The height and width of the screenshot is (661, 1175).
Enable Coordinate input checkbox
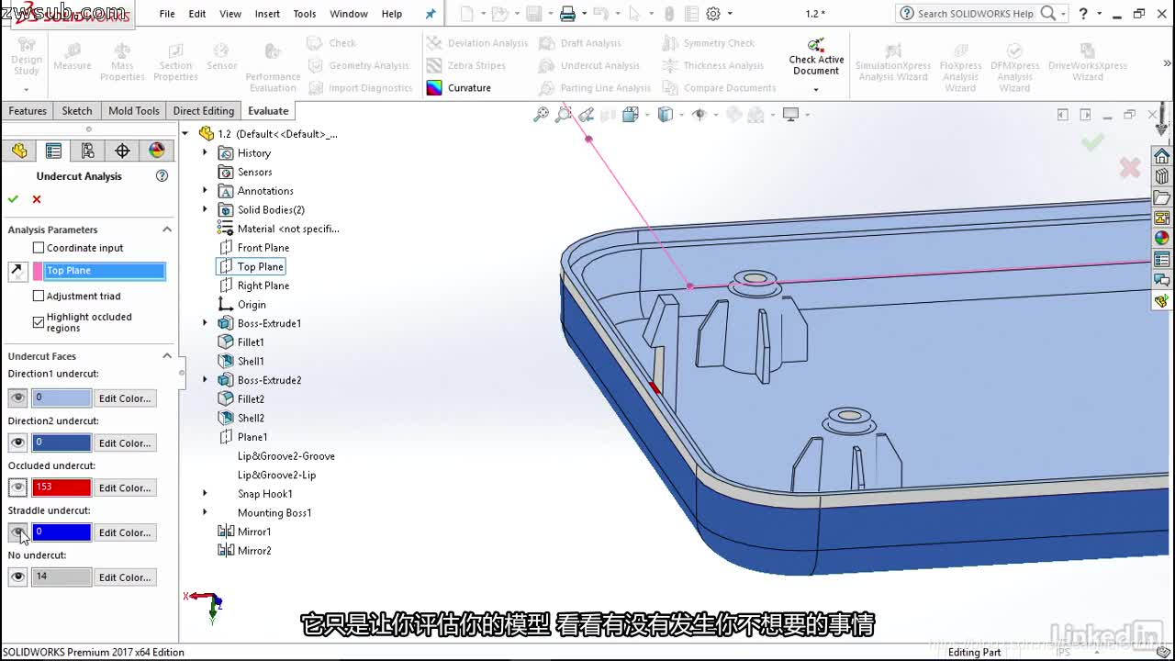(x=39, y=248)
